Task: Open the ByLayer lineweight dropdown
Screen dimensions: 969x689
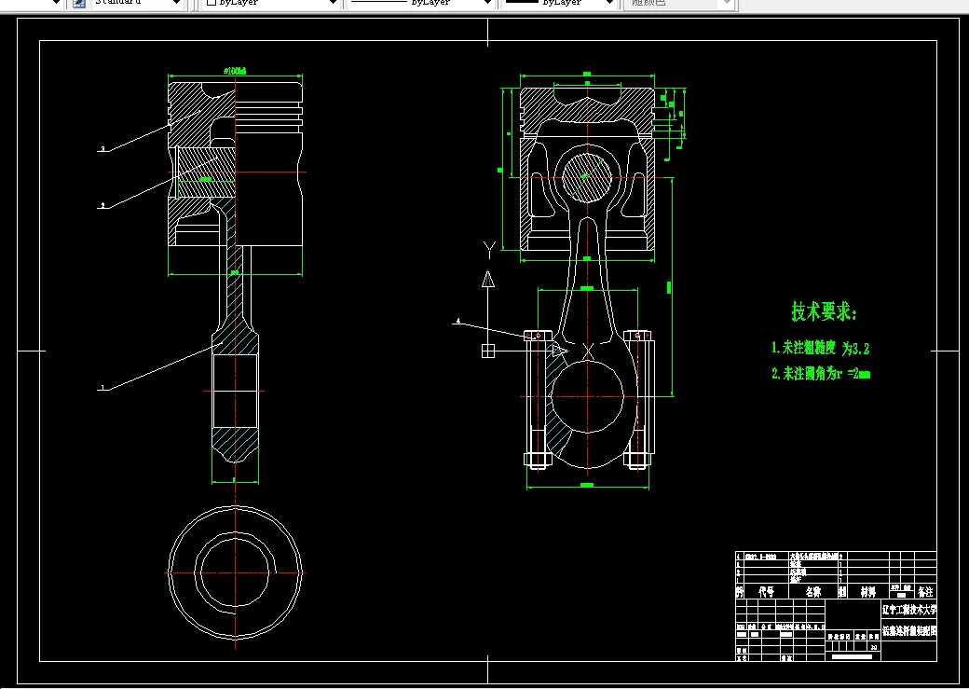Action: (559, 3)
